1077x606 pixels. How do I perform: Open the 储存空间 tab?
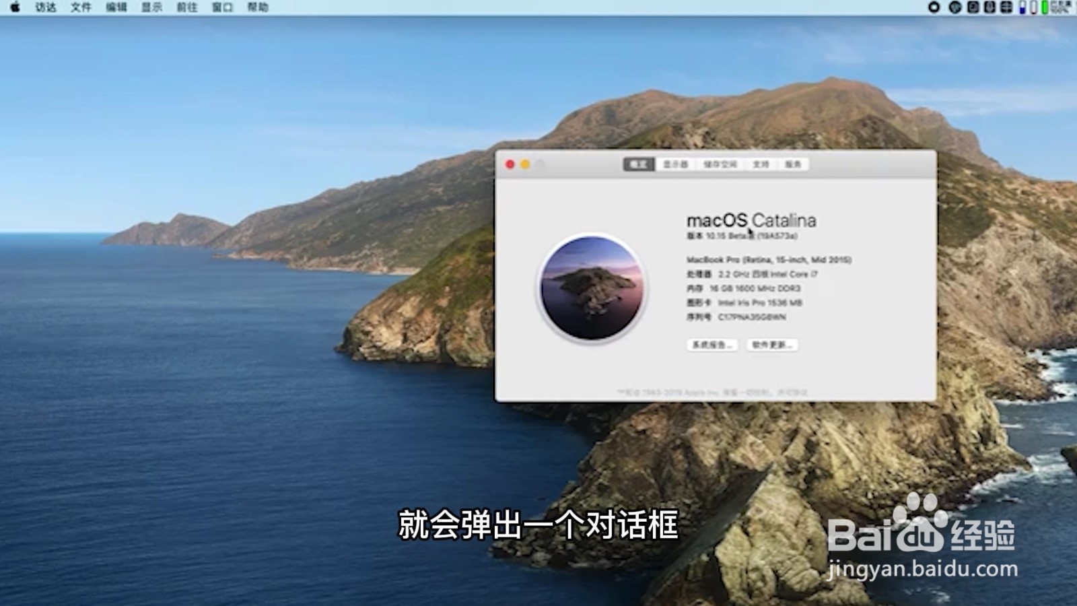pos(720,164)
